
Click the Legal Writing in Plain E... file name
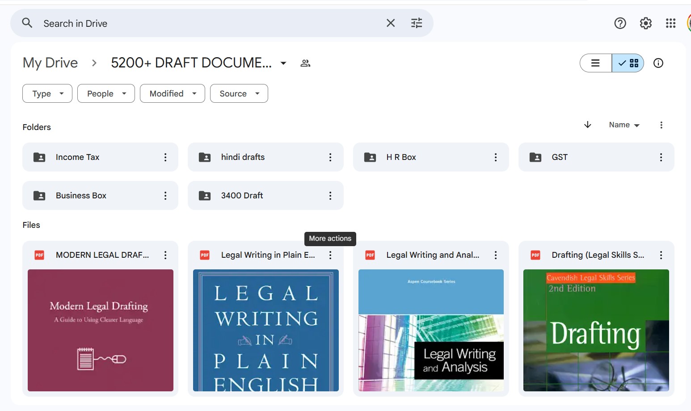[x=268, y=255]
